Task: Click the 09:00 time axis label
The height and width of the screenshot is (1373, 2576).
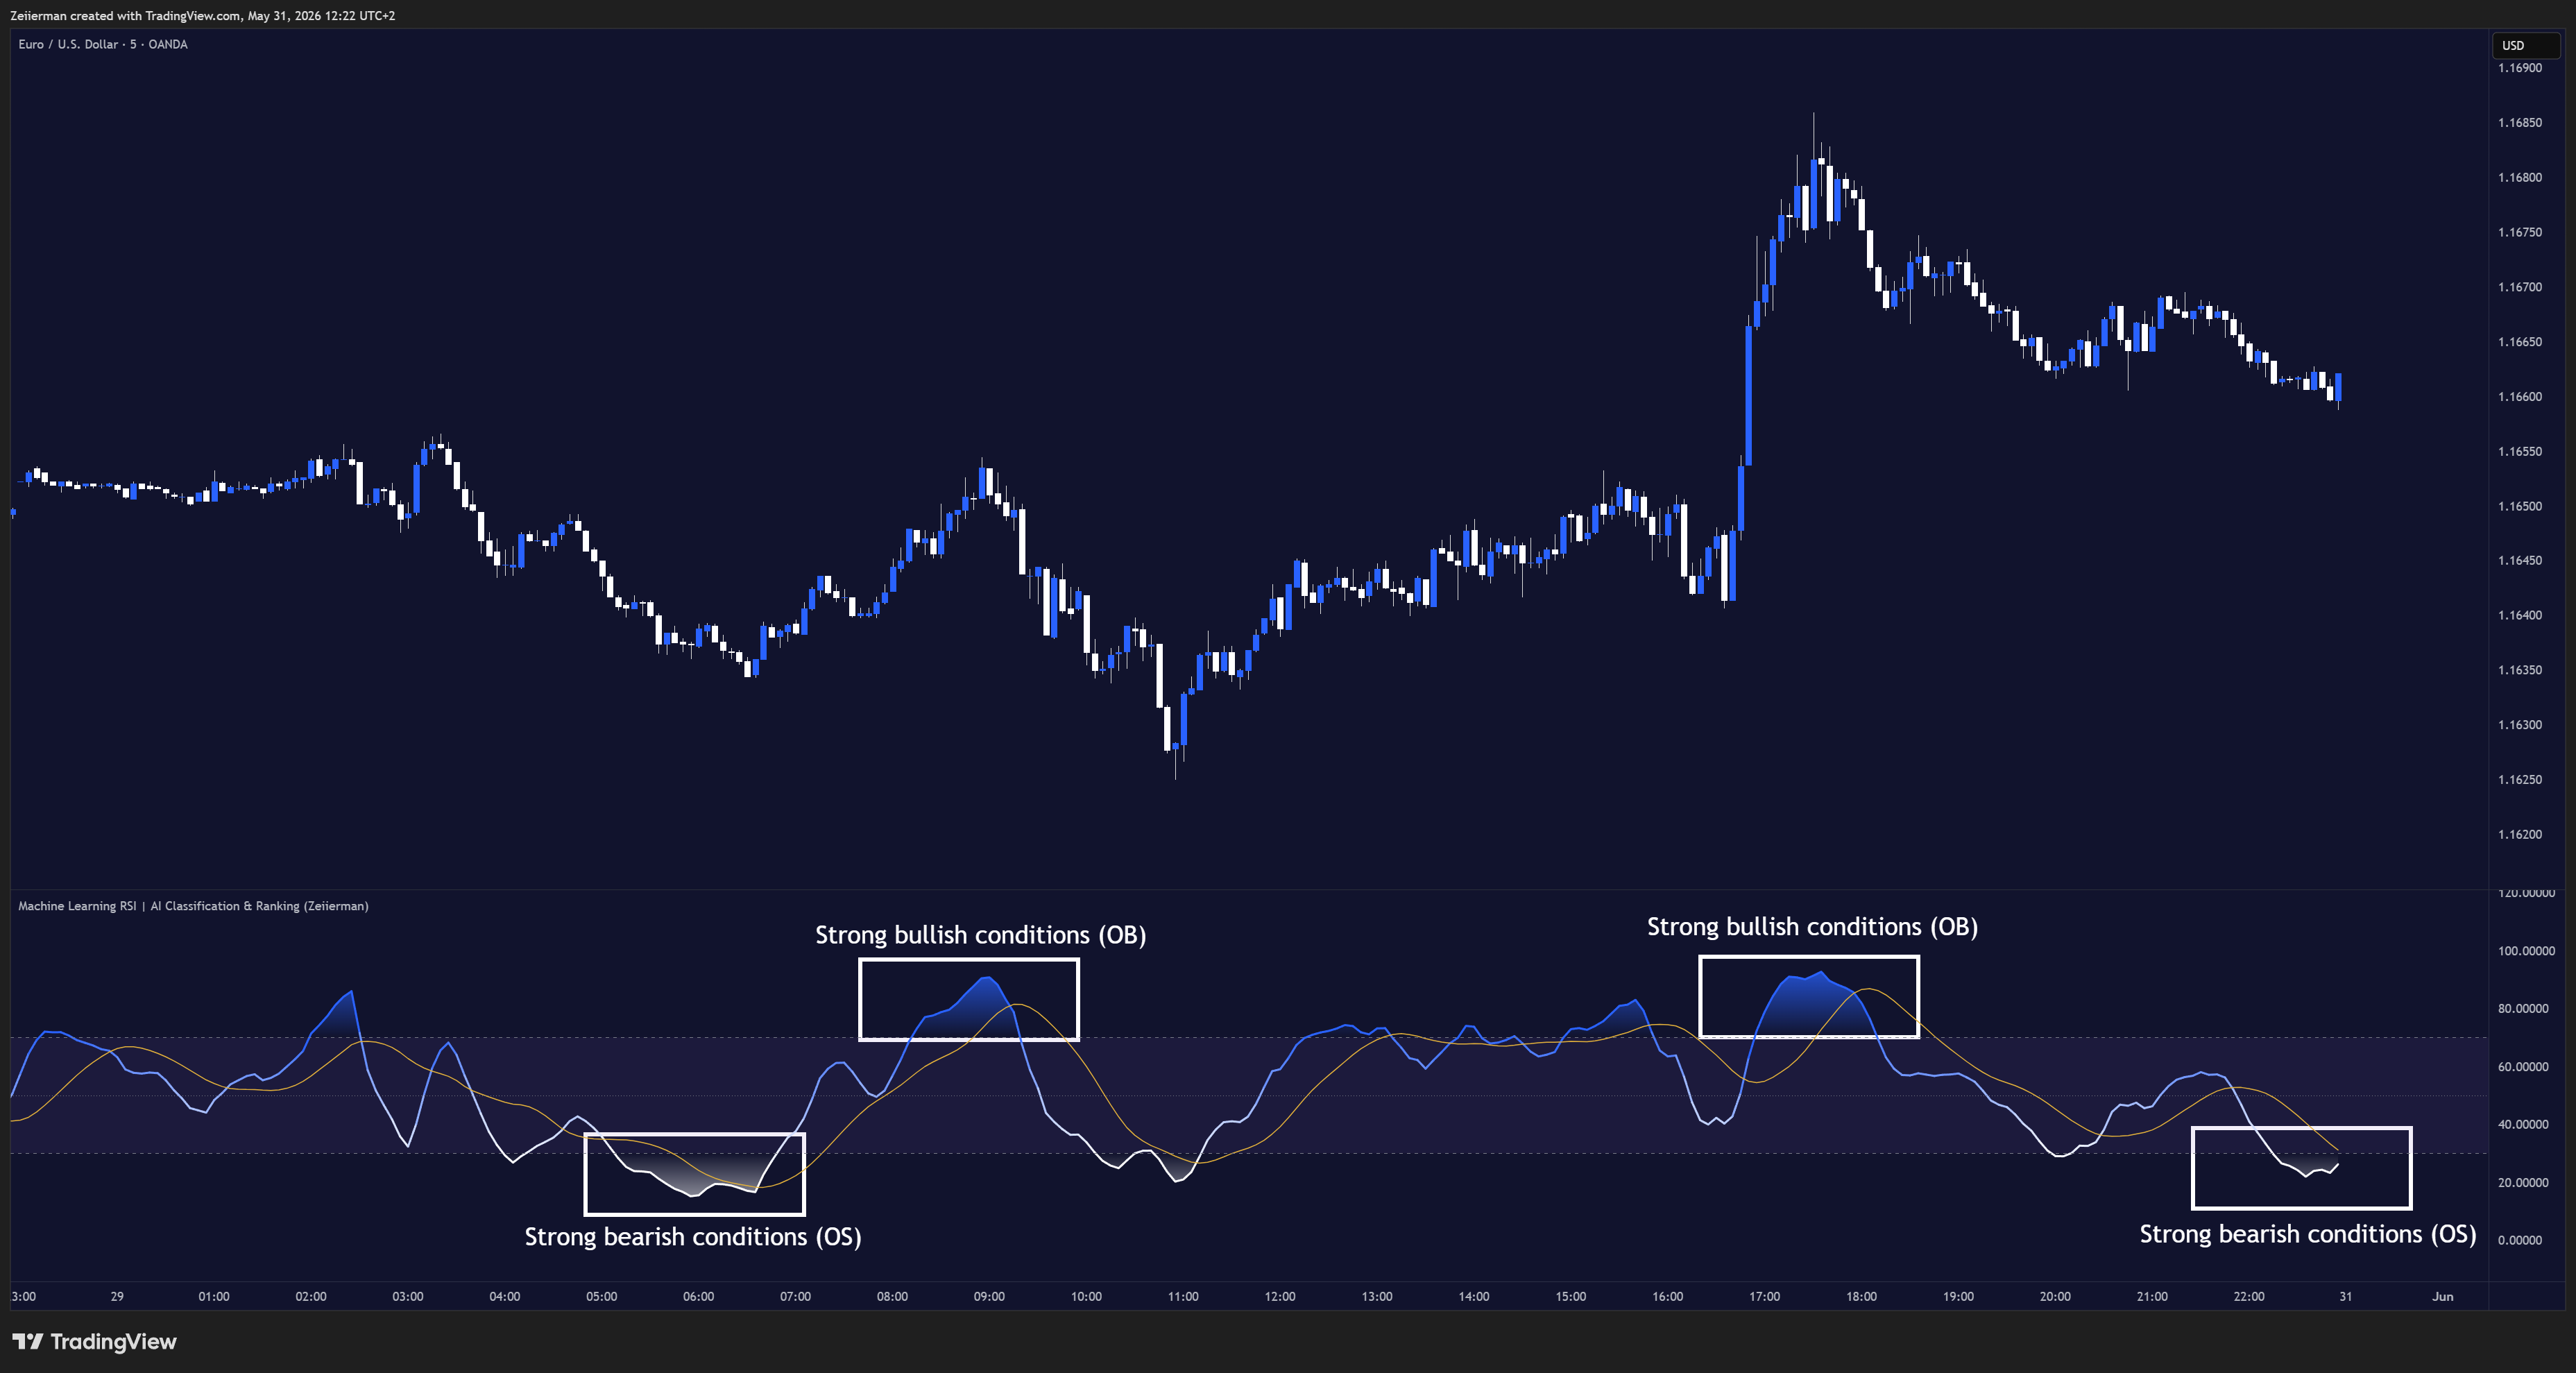Action: [990, 1297]
